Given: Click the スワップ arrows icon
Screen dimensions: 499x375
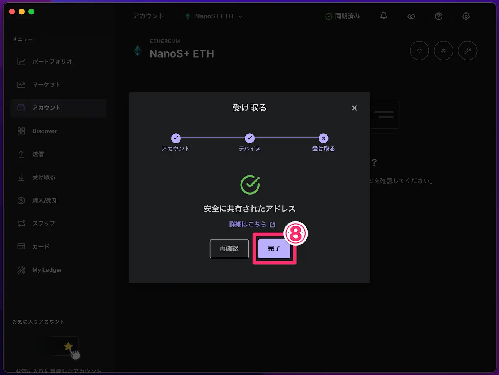Looking at the screenshot, I should click(21, 223).
